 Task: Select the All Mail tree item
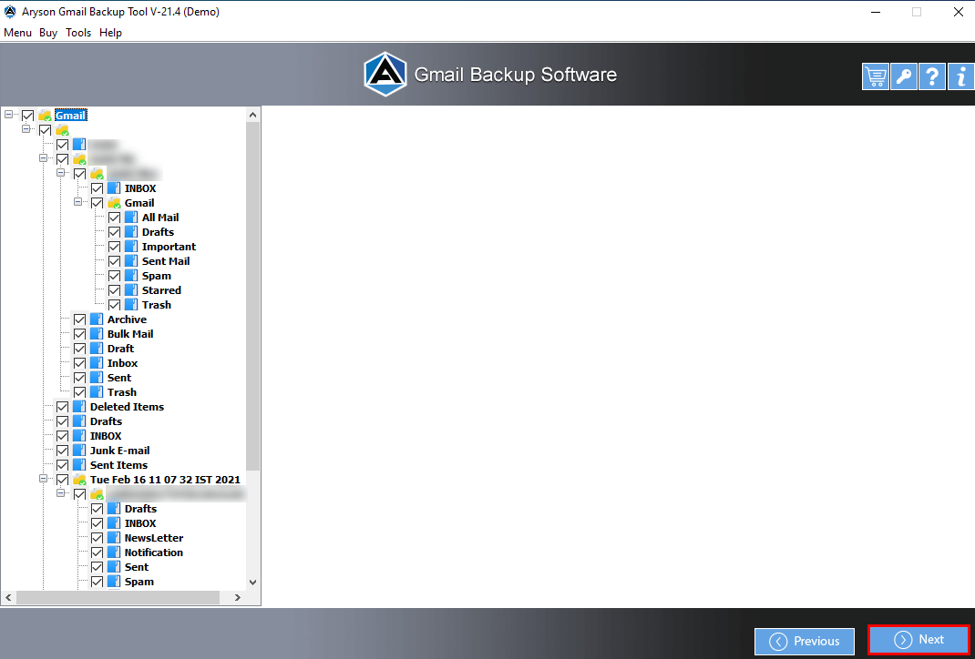pos(160,218)
